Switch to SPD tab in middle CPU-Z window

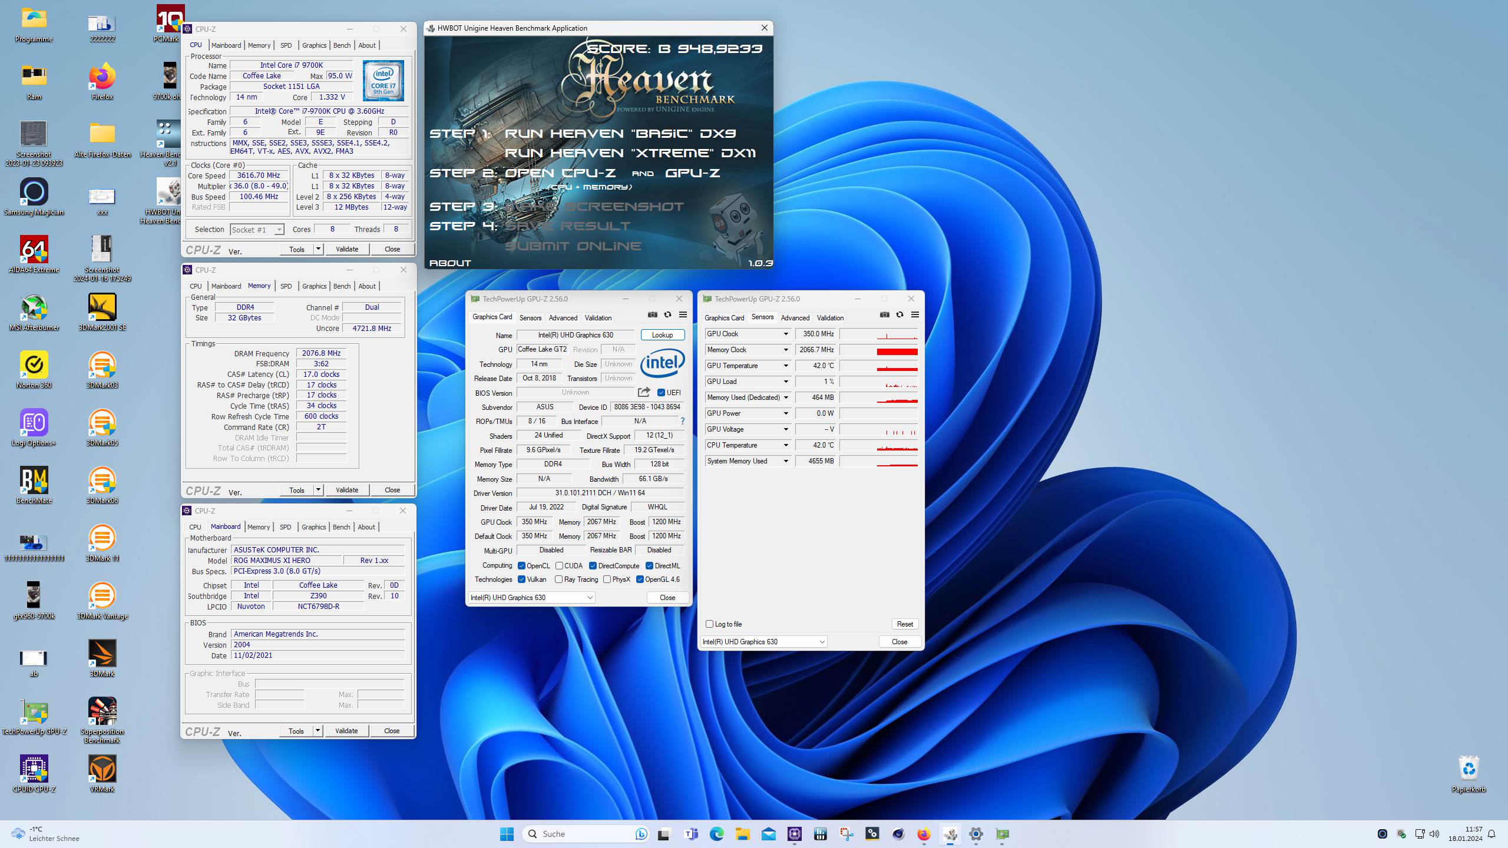286,286
